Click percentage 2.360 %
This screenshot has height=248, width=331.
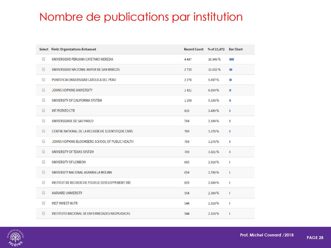tap(214, 193)
